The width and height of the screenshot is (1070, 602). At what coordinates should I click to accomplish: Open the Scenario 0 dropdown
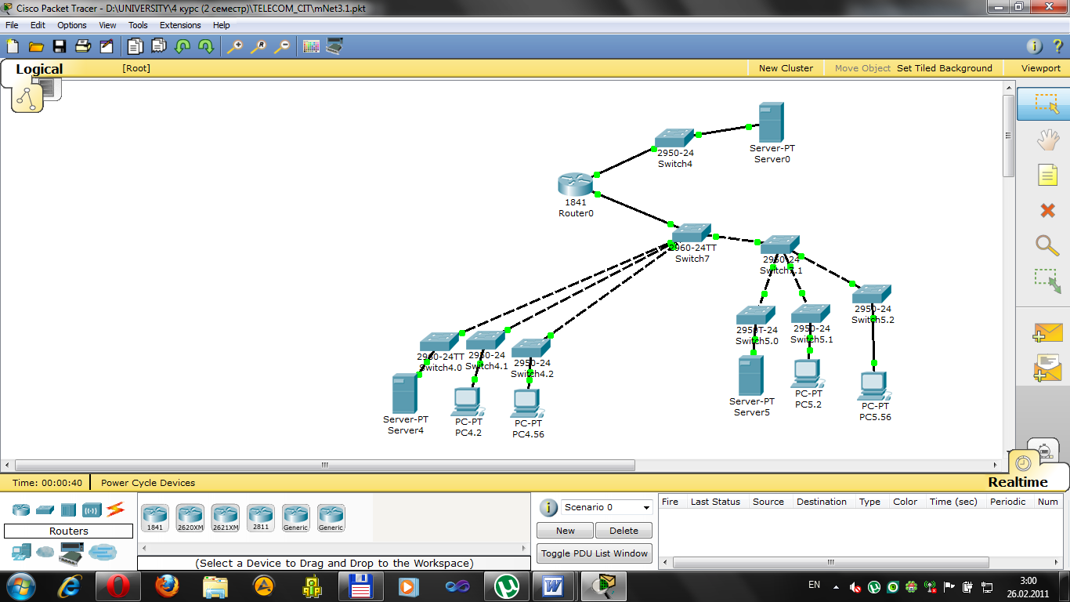click(x=606, y=507)
